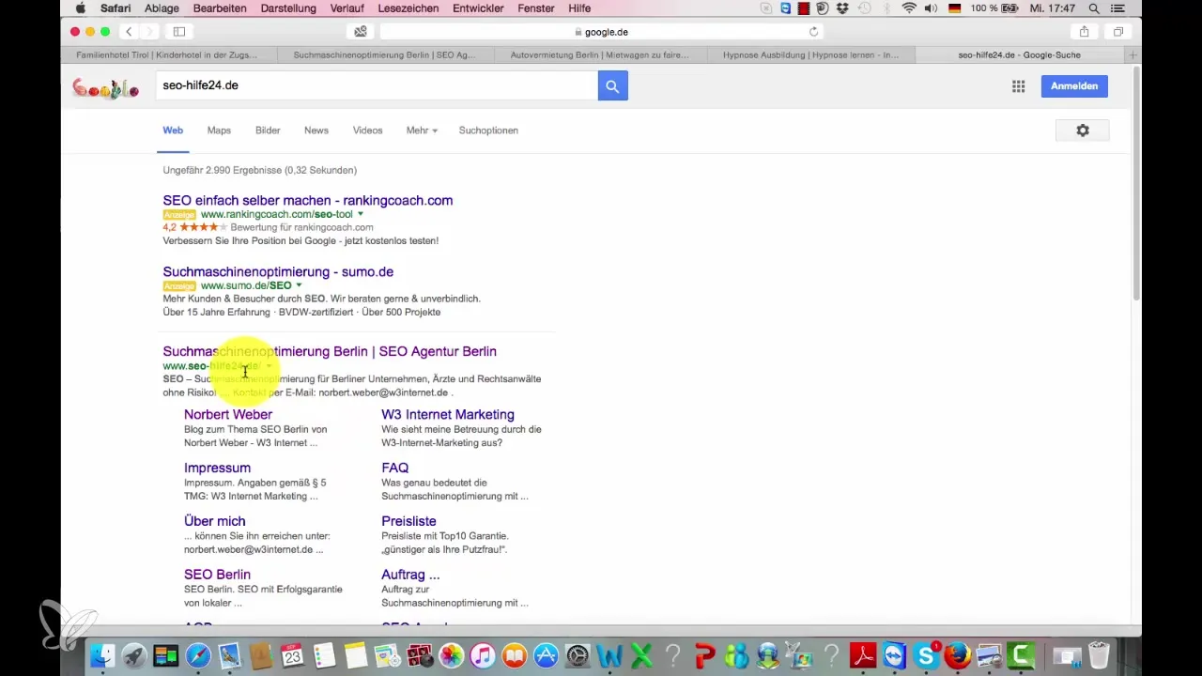Click the Safari address bar showing google.de
The height and width of the screenshot is (676, 1202).
tap(601, 32)
